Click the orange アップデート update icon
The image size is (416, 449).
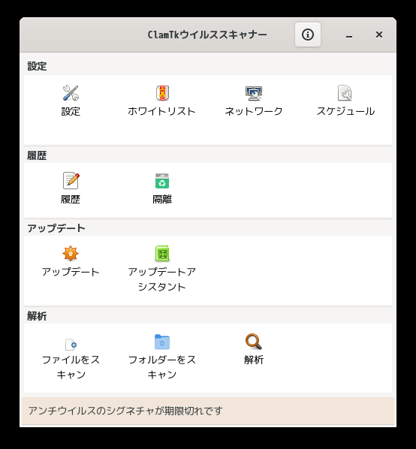71,254
